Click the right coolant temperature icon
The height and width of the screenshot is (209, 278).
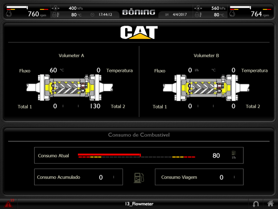click(199, 15)
